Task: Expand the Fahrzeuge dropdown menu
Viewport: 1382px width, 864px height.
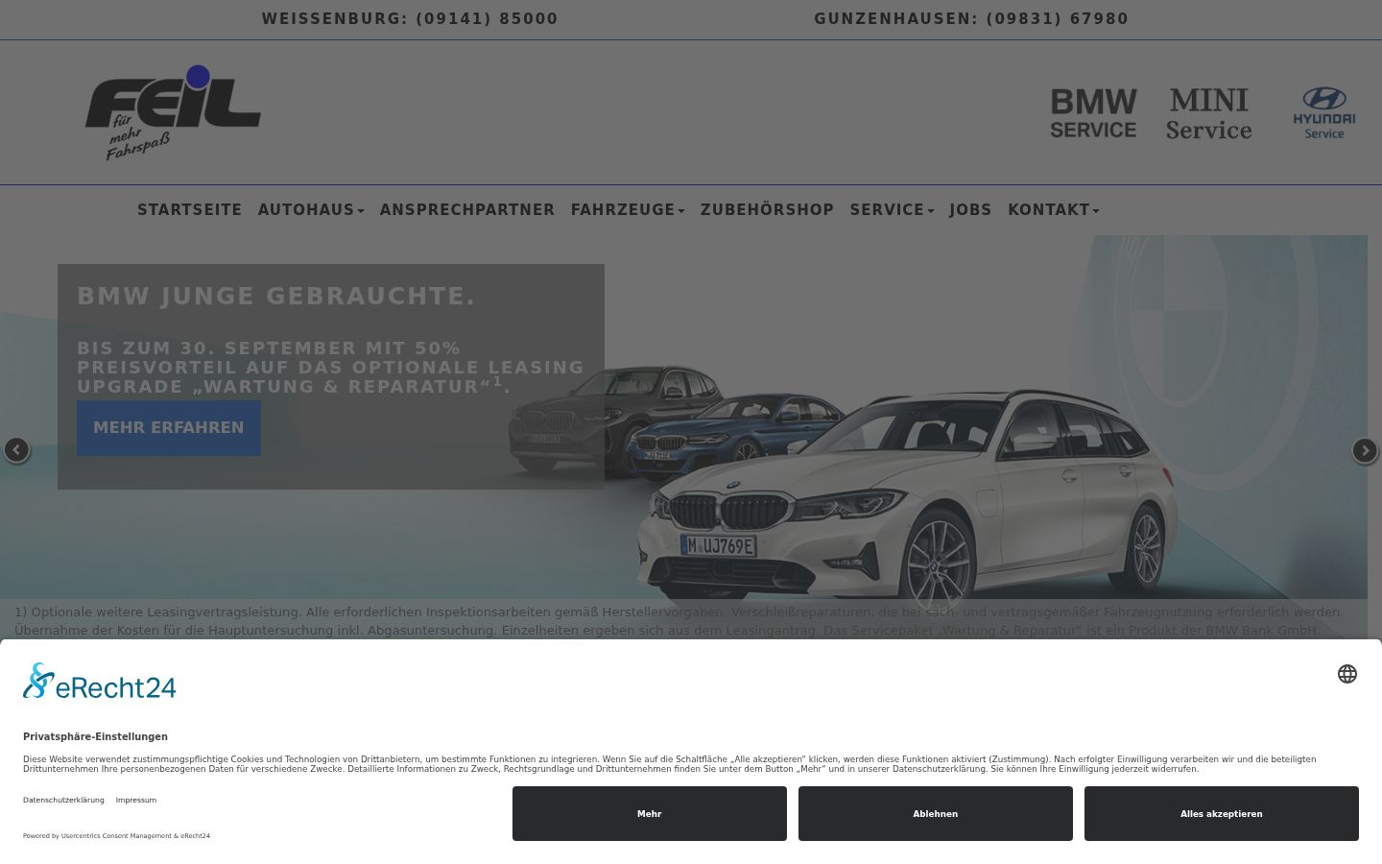Action: [x=628, y=209]
